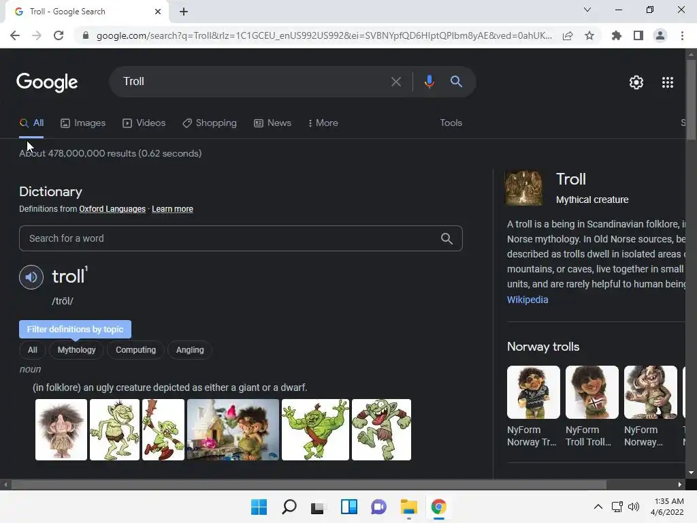Share this page from the address bar
697x523 pixels.
tap(568, 35)
